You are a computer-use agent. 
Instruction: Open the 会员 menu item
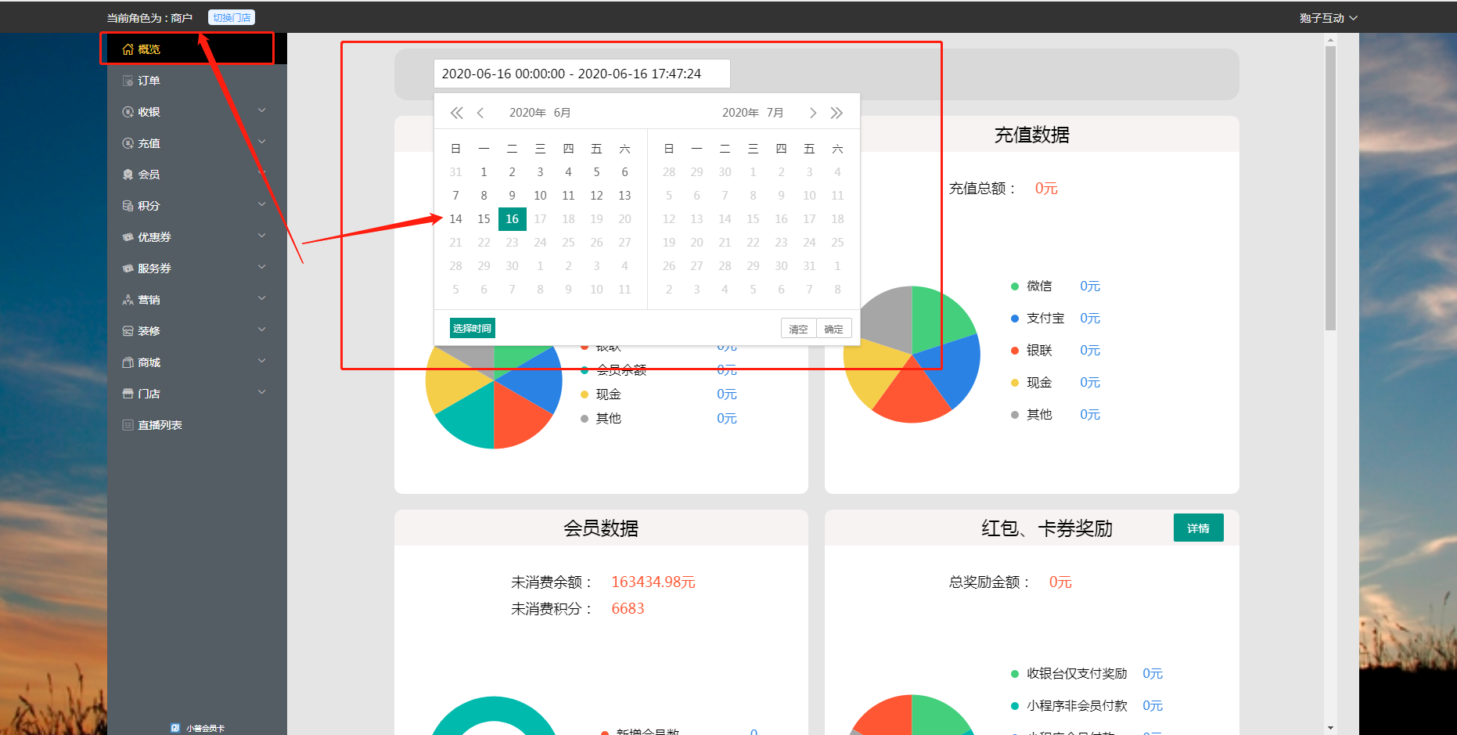197,175
